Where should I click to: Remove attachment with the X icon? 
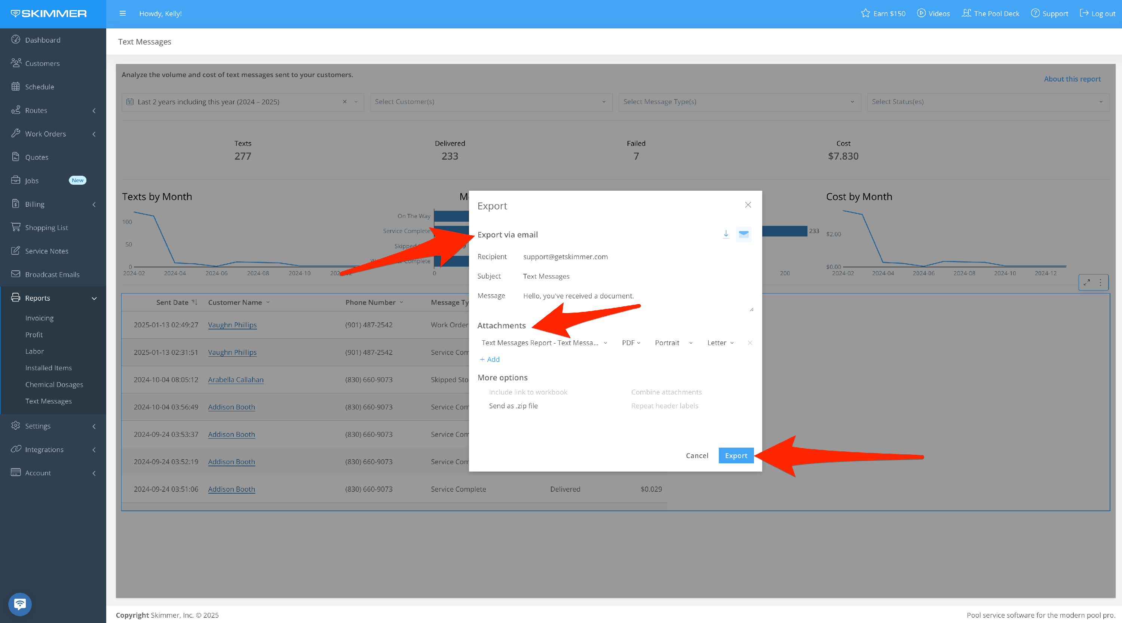point(749,343)
